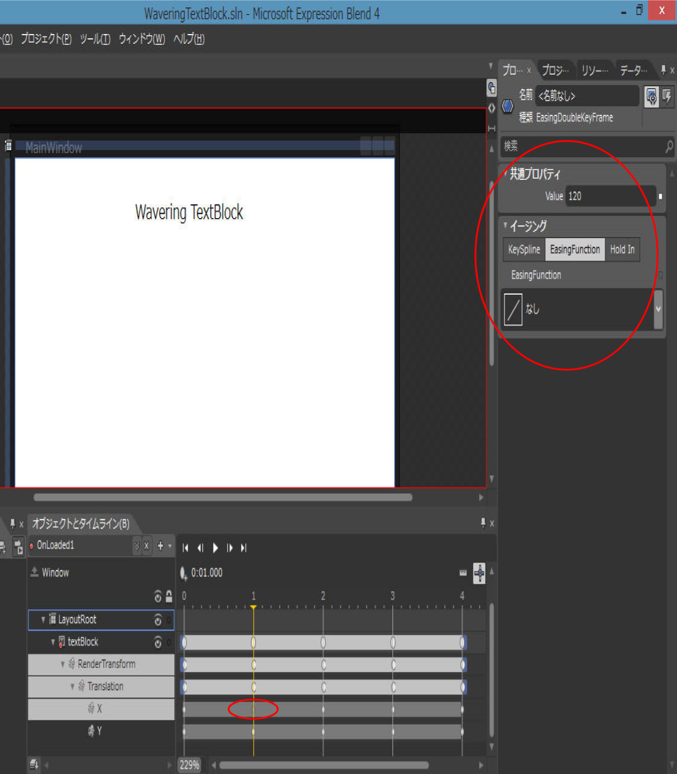Select the EasingFunction easing mode

pyautogui.click(x=574, y=250)
